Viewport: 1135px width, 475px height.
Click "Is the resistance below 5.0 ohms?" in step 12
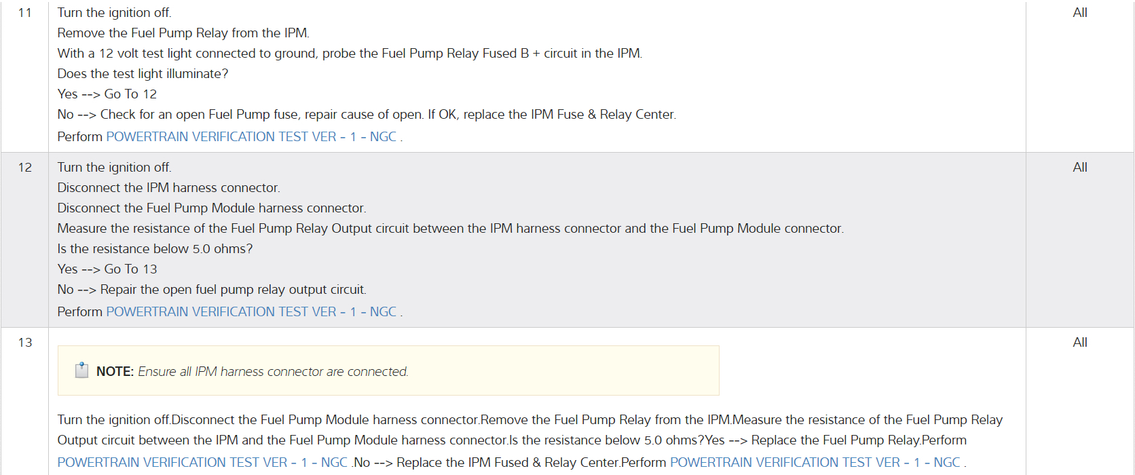click(x=155, y=249)
